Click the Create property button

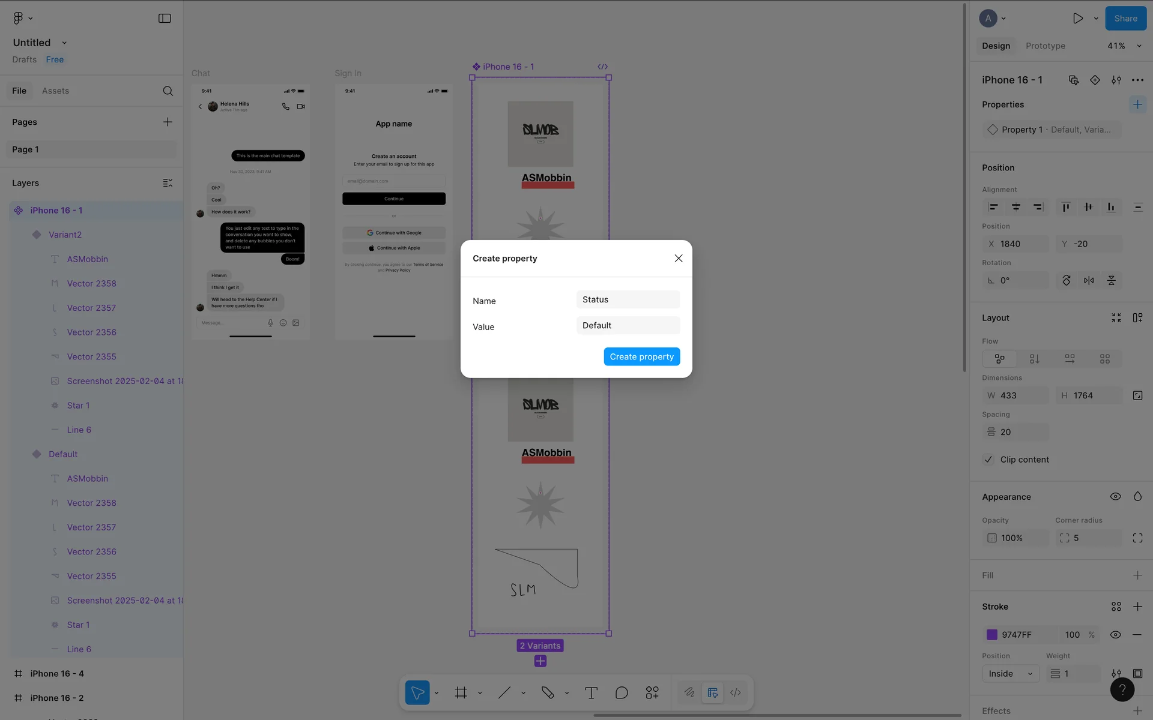(641, 356)
